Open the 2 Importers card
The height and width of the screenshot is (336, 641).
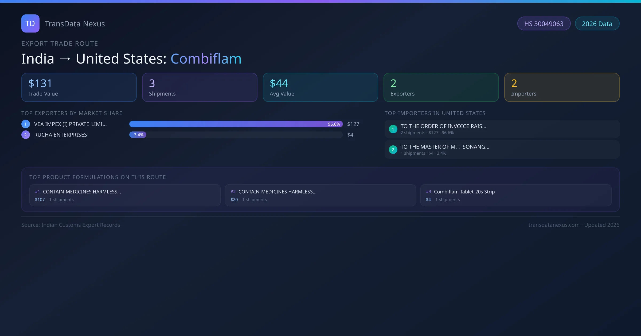click(562, 87)
